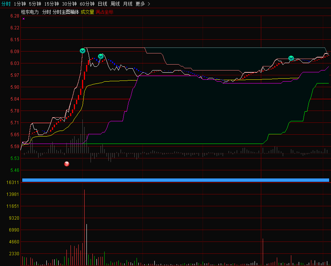The image size is (331, 266).
Task: Click the 6990 volume axis label
Action: (x=14, y=230)
